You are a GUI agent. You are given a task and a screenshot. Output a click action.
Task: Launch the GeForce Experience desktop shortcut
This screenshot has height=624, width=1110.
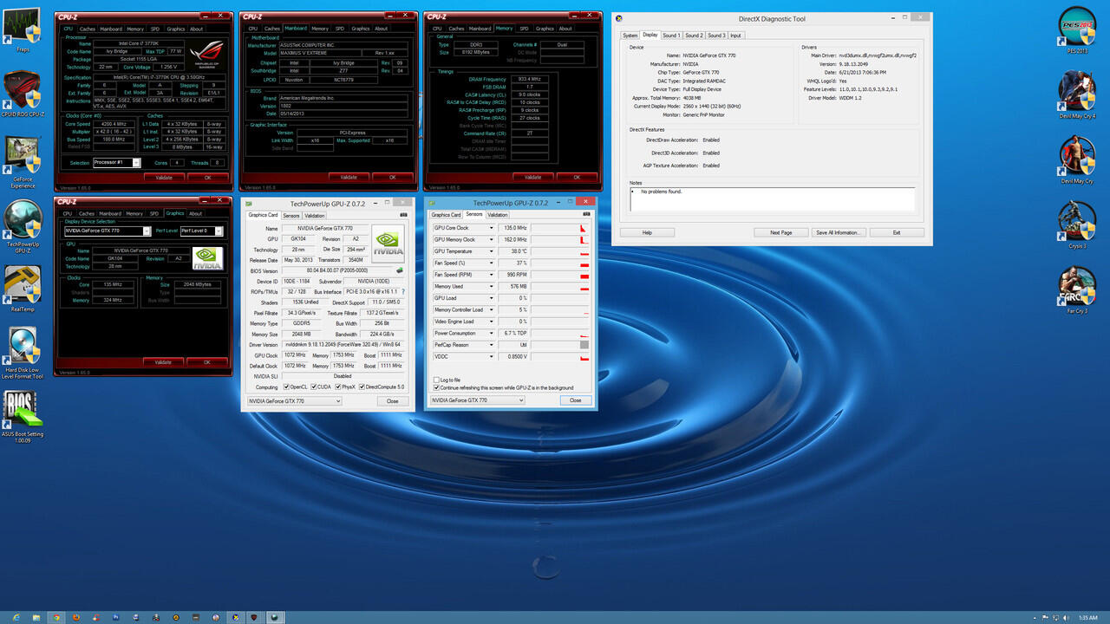pyautogui.click(x=23, y=160)
